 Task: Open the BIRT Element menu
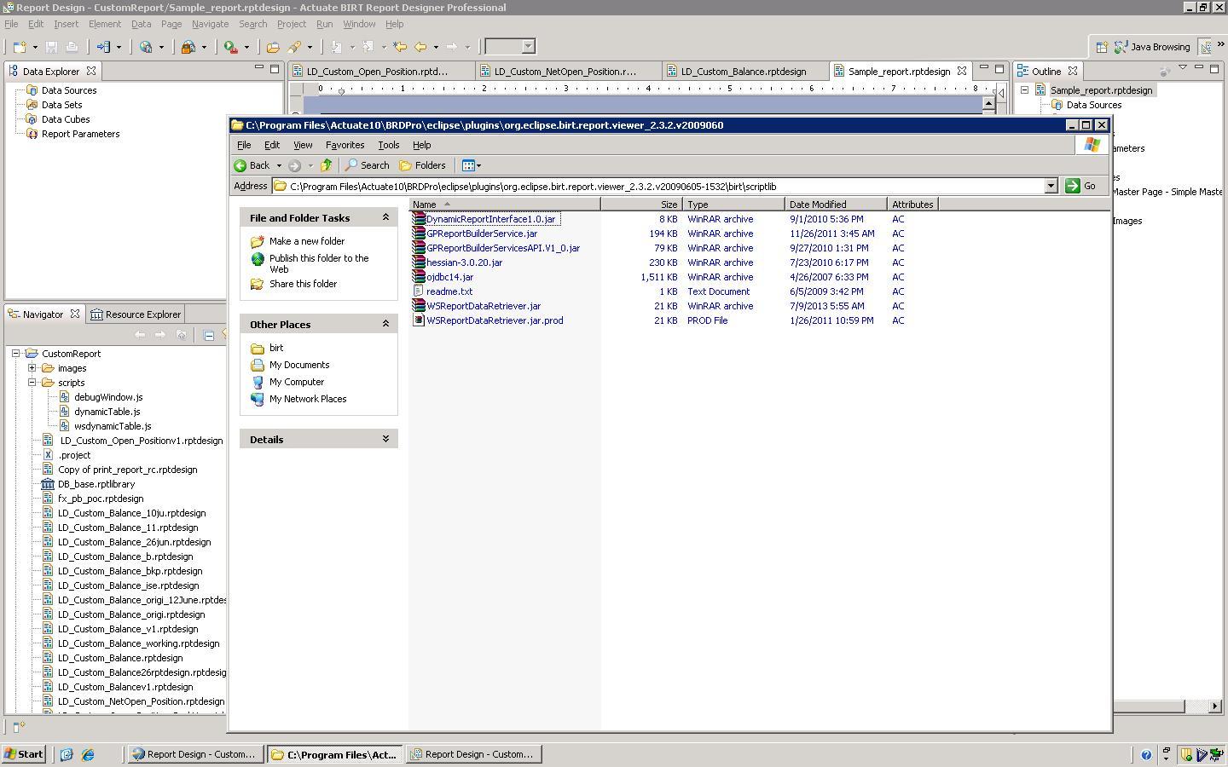click(x=105, y=24)
